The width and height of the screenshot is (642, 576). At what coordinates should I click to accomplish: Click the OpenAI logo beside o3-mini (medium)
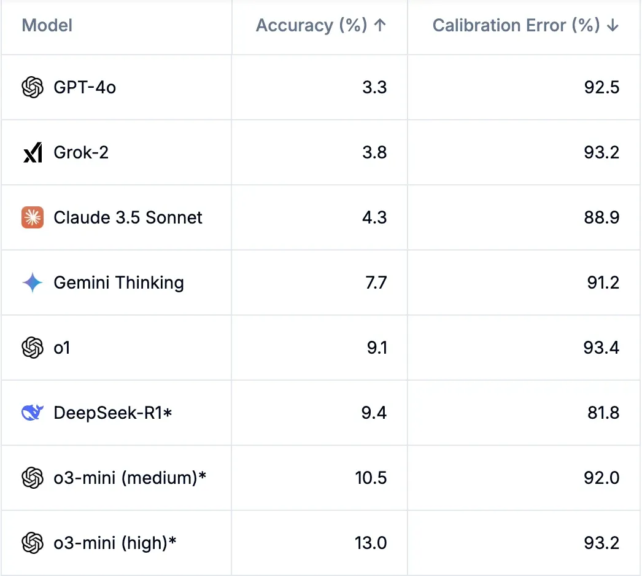(x=33, y=478)
